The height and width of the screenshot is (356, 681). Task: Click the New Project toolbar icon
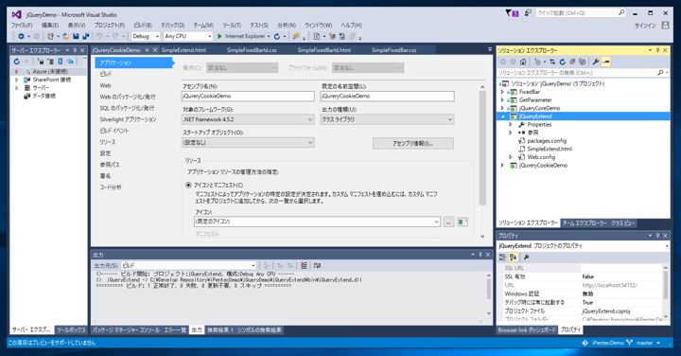(51, 37)
